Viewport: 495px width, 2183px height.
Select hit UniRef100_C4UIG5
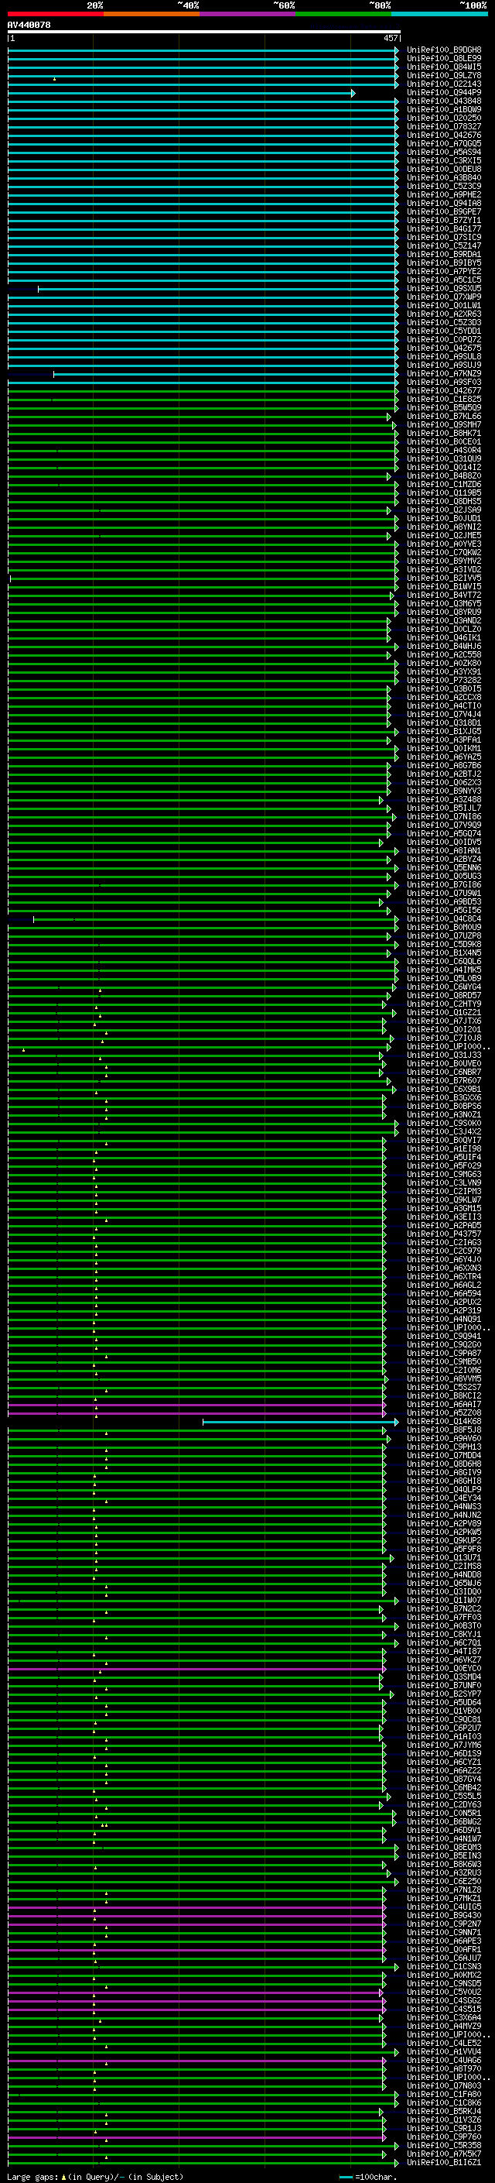[x=443, y=1907]
